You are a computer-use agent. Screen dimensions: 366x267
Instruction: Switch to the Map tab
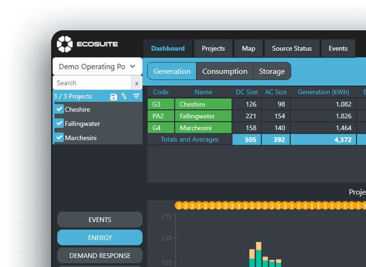249,48
